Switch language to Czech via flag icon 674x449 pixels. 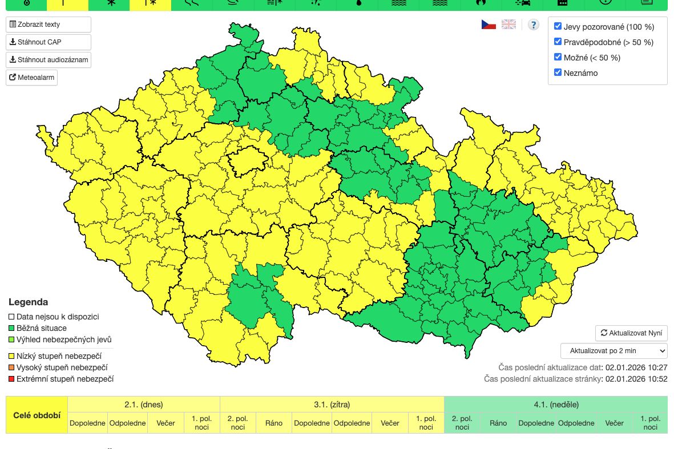pos(488,25)
